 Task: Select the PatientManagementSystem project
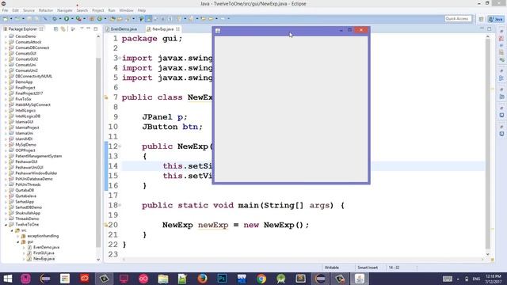click(39, 156)
